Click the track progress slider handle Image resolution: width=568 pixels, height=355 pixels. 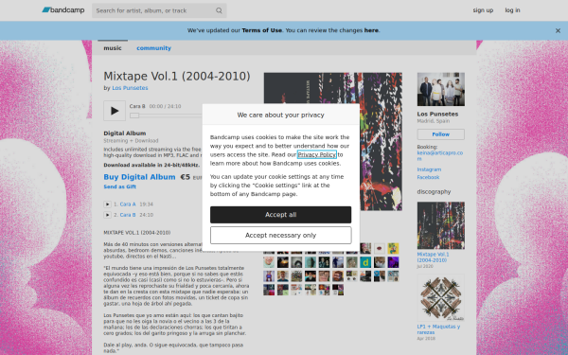(134, 115)
